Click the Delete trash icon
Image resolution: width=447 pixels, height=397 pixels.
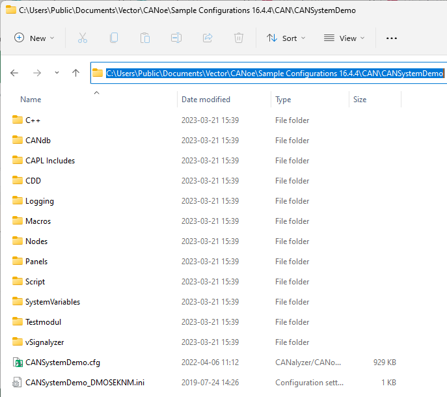[239, 38]
